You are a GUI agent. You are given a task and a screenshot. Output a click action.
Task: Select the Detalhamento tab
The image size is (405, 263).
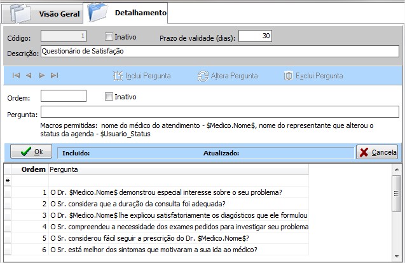point(140,13)
